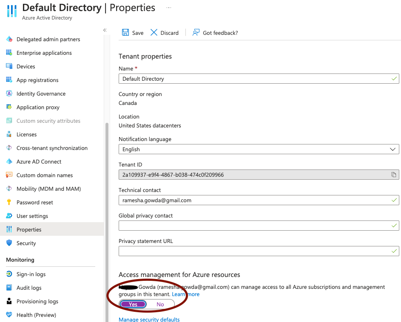Navigate to App registrations

click(x=37, y=80)
